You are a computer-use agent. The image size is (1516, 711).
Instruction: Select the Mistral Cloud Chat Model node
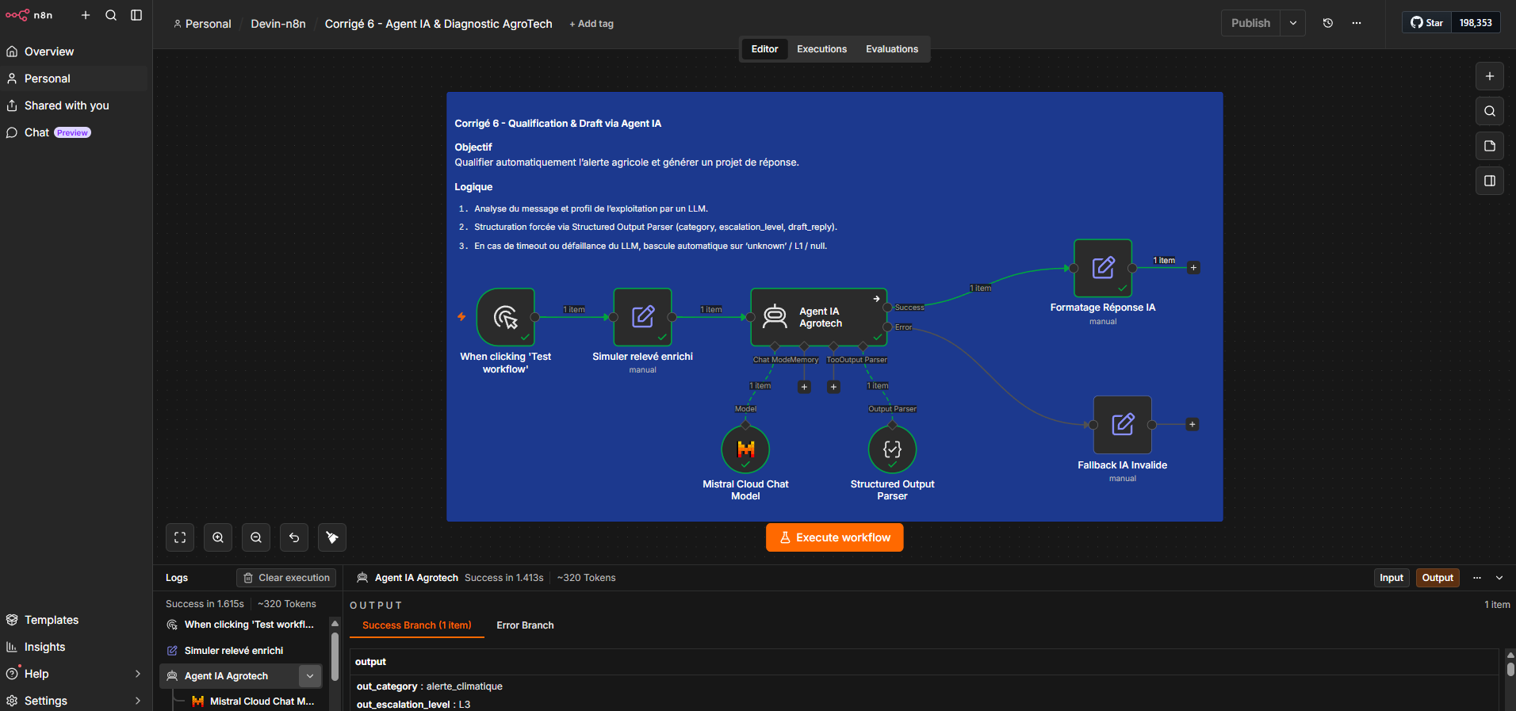click(x=745, y=449)
